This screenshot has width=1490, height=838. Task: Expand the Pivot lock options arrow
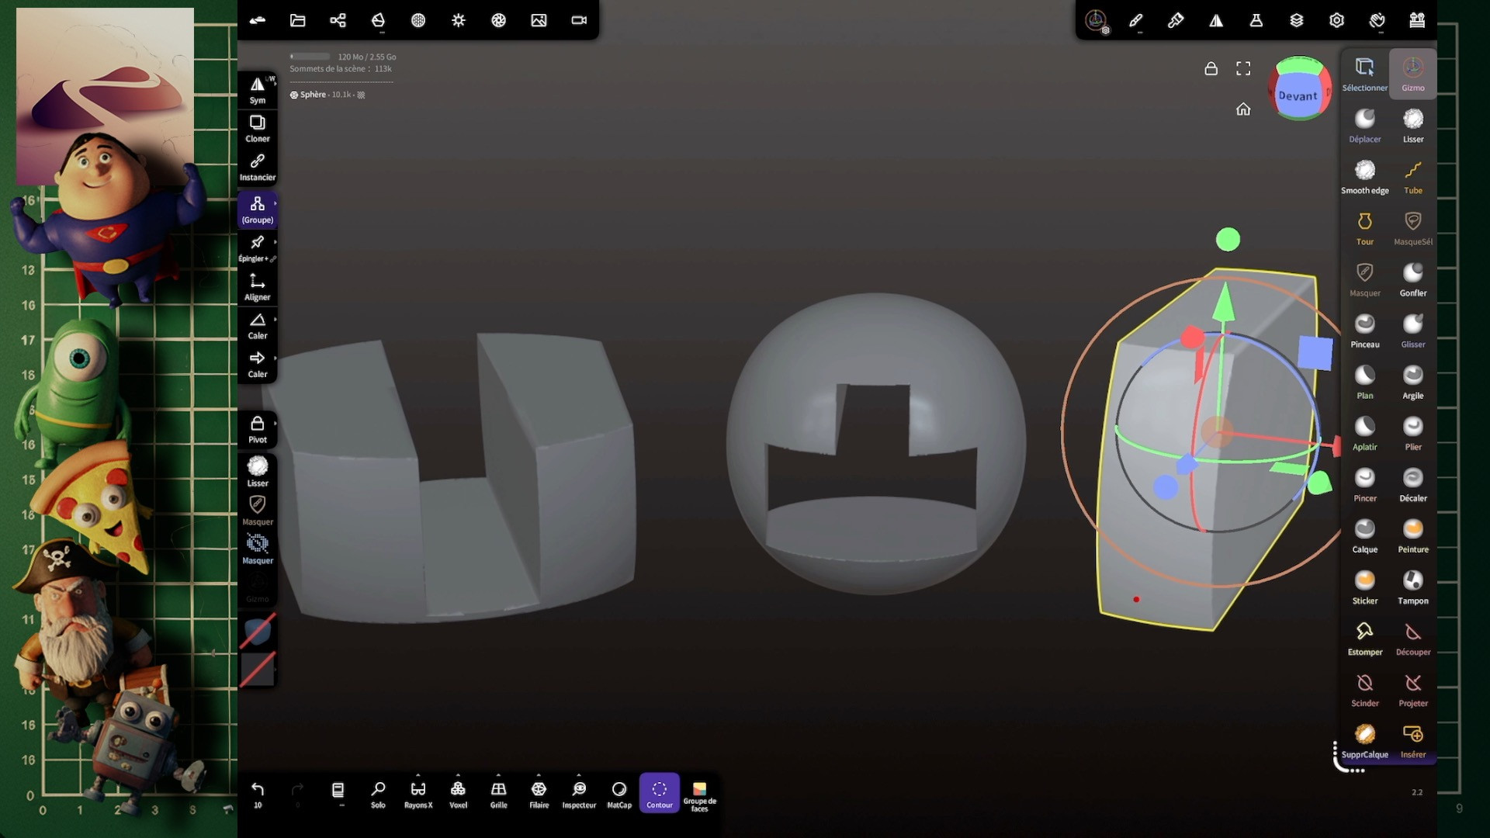275,423
